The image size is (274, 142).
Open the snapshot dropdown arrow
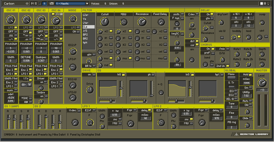point(87,3)
